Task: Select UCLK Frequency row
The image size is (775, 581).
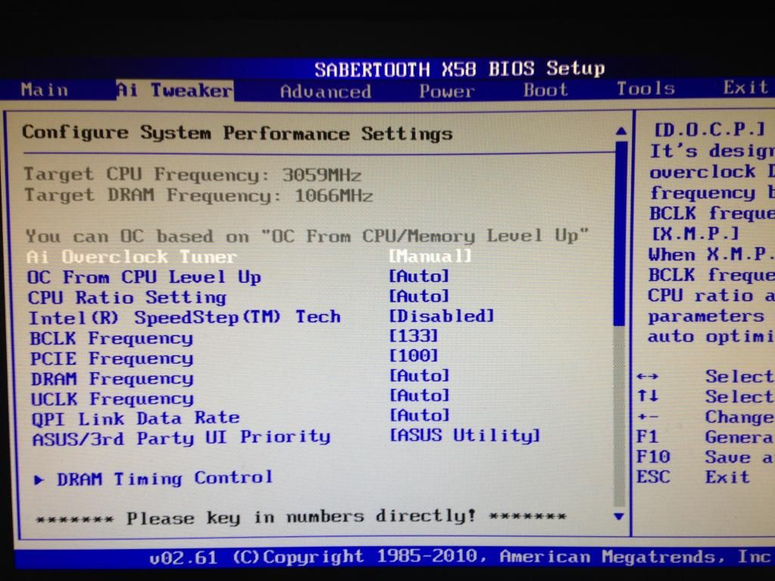Action: click(112, 399)
